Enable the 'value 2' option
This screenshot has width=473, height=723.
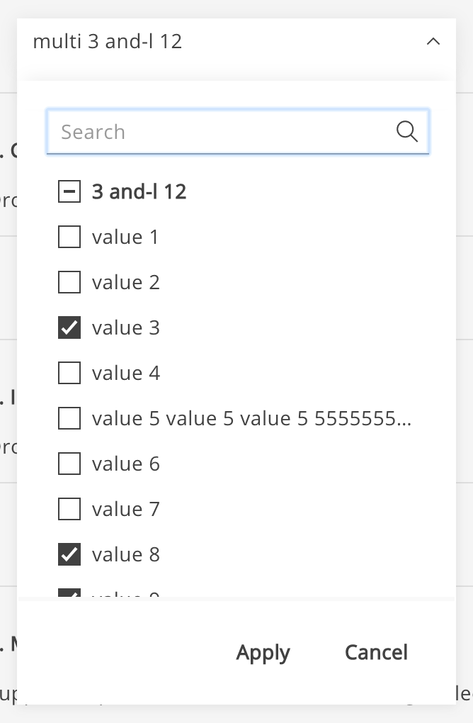coord(69,281)
